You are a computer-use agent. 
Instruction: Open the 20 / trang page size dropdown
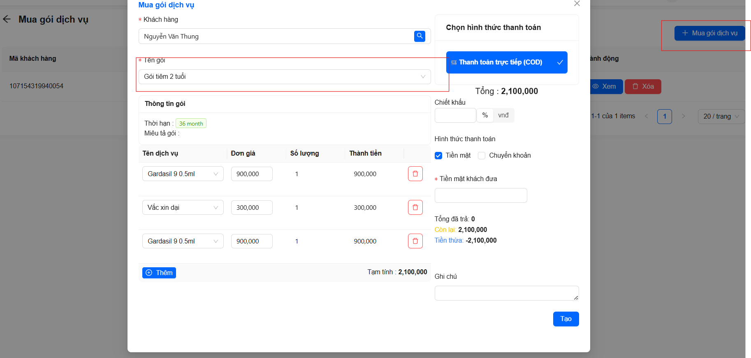tap(721, 117)
